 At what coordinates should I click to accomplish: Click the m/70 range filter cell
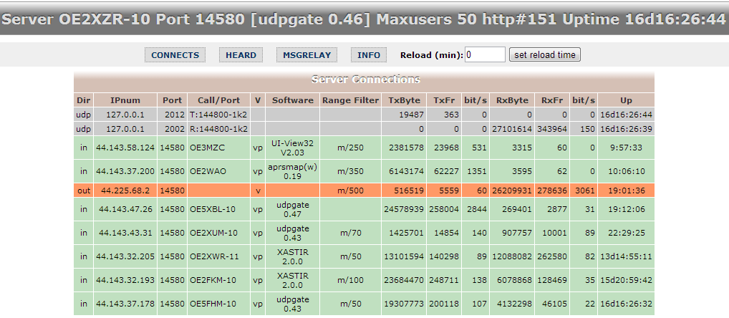point(351,233)
